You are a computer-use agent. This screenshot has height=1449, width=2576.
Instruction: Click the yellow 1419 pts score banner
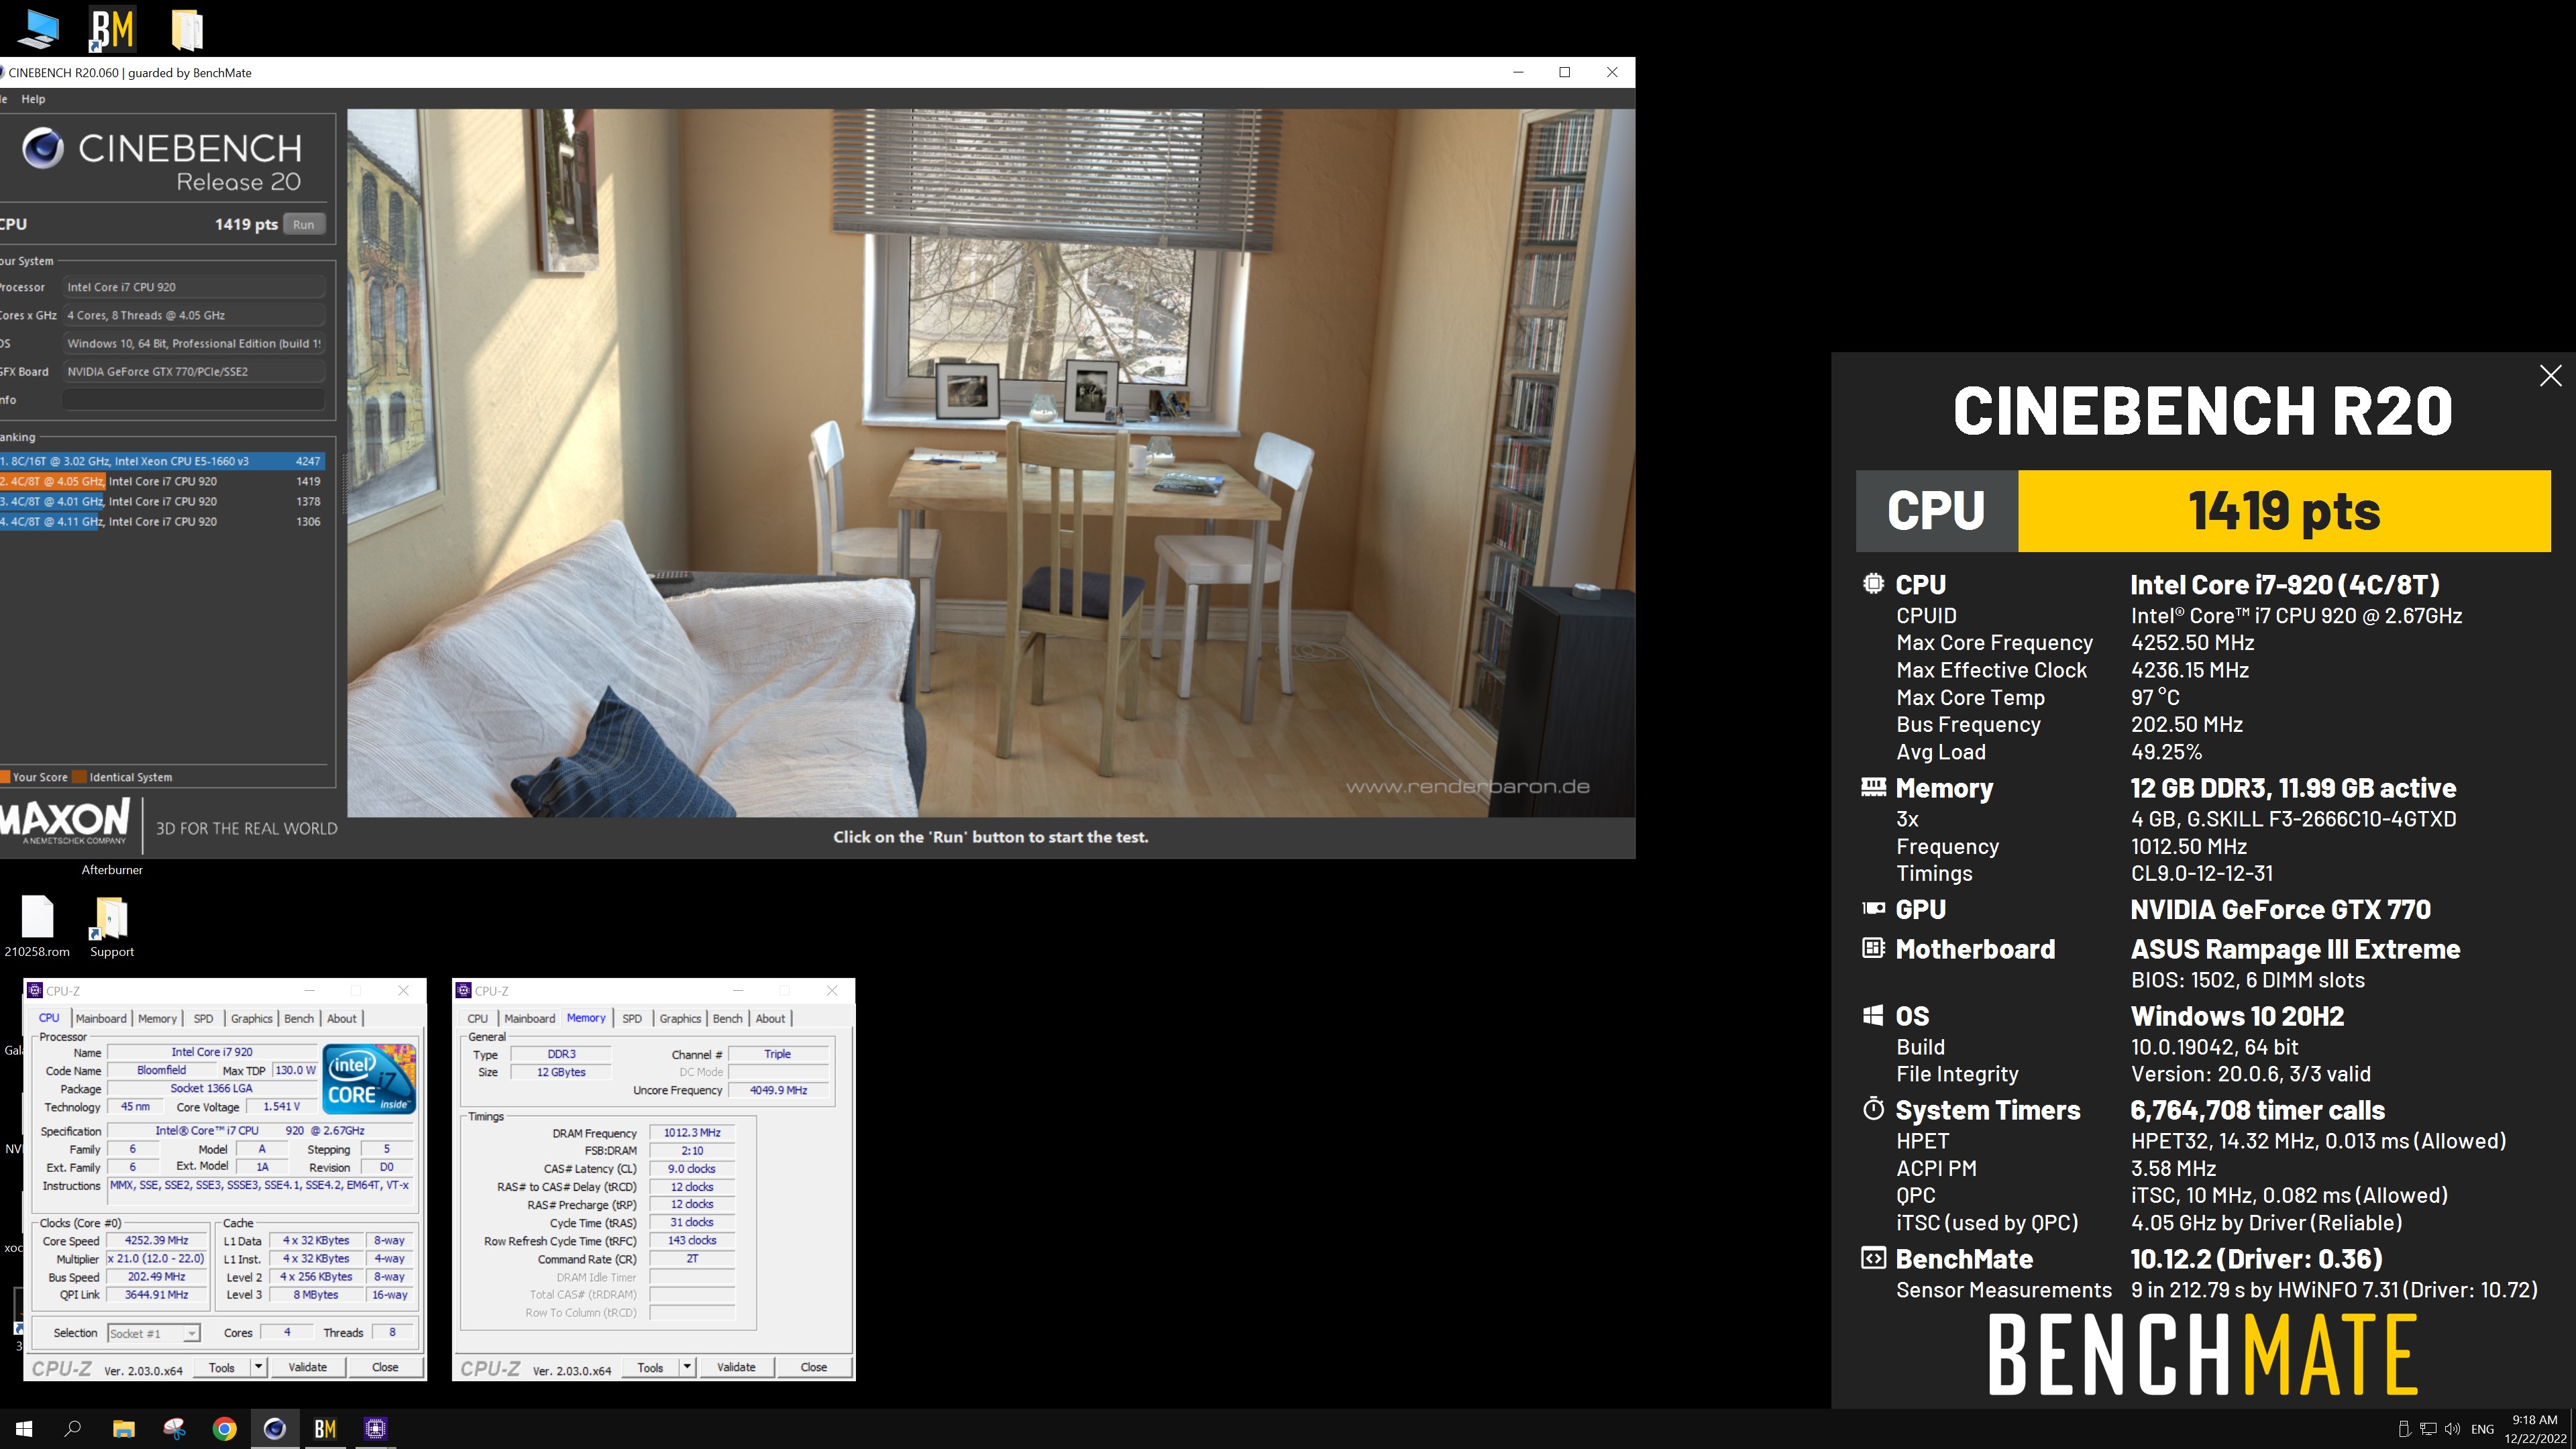click(2284, 511)
